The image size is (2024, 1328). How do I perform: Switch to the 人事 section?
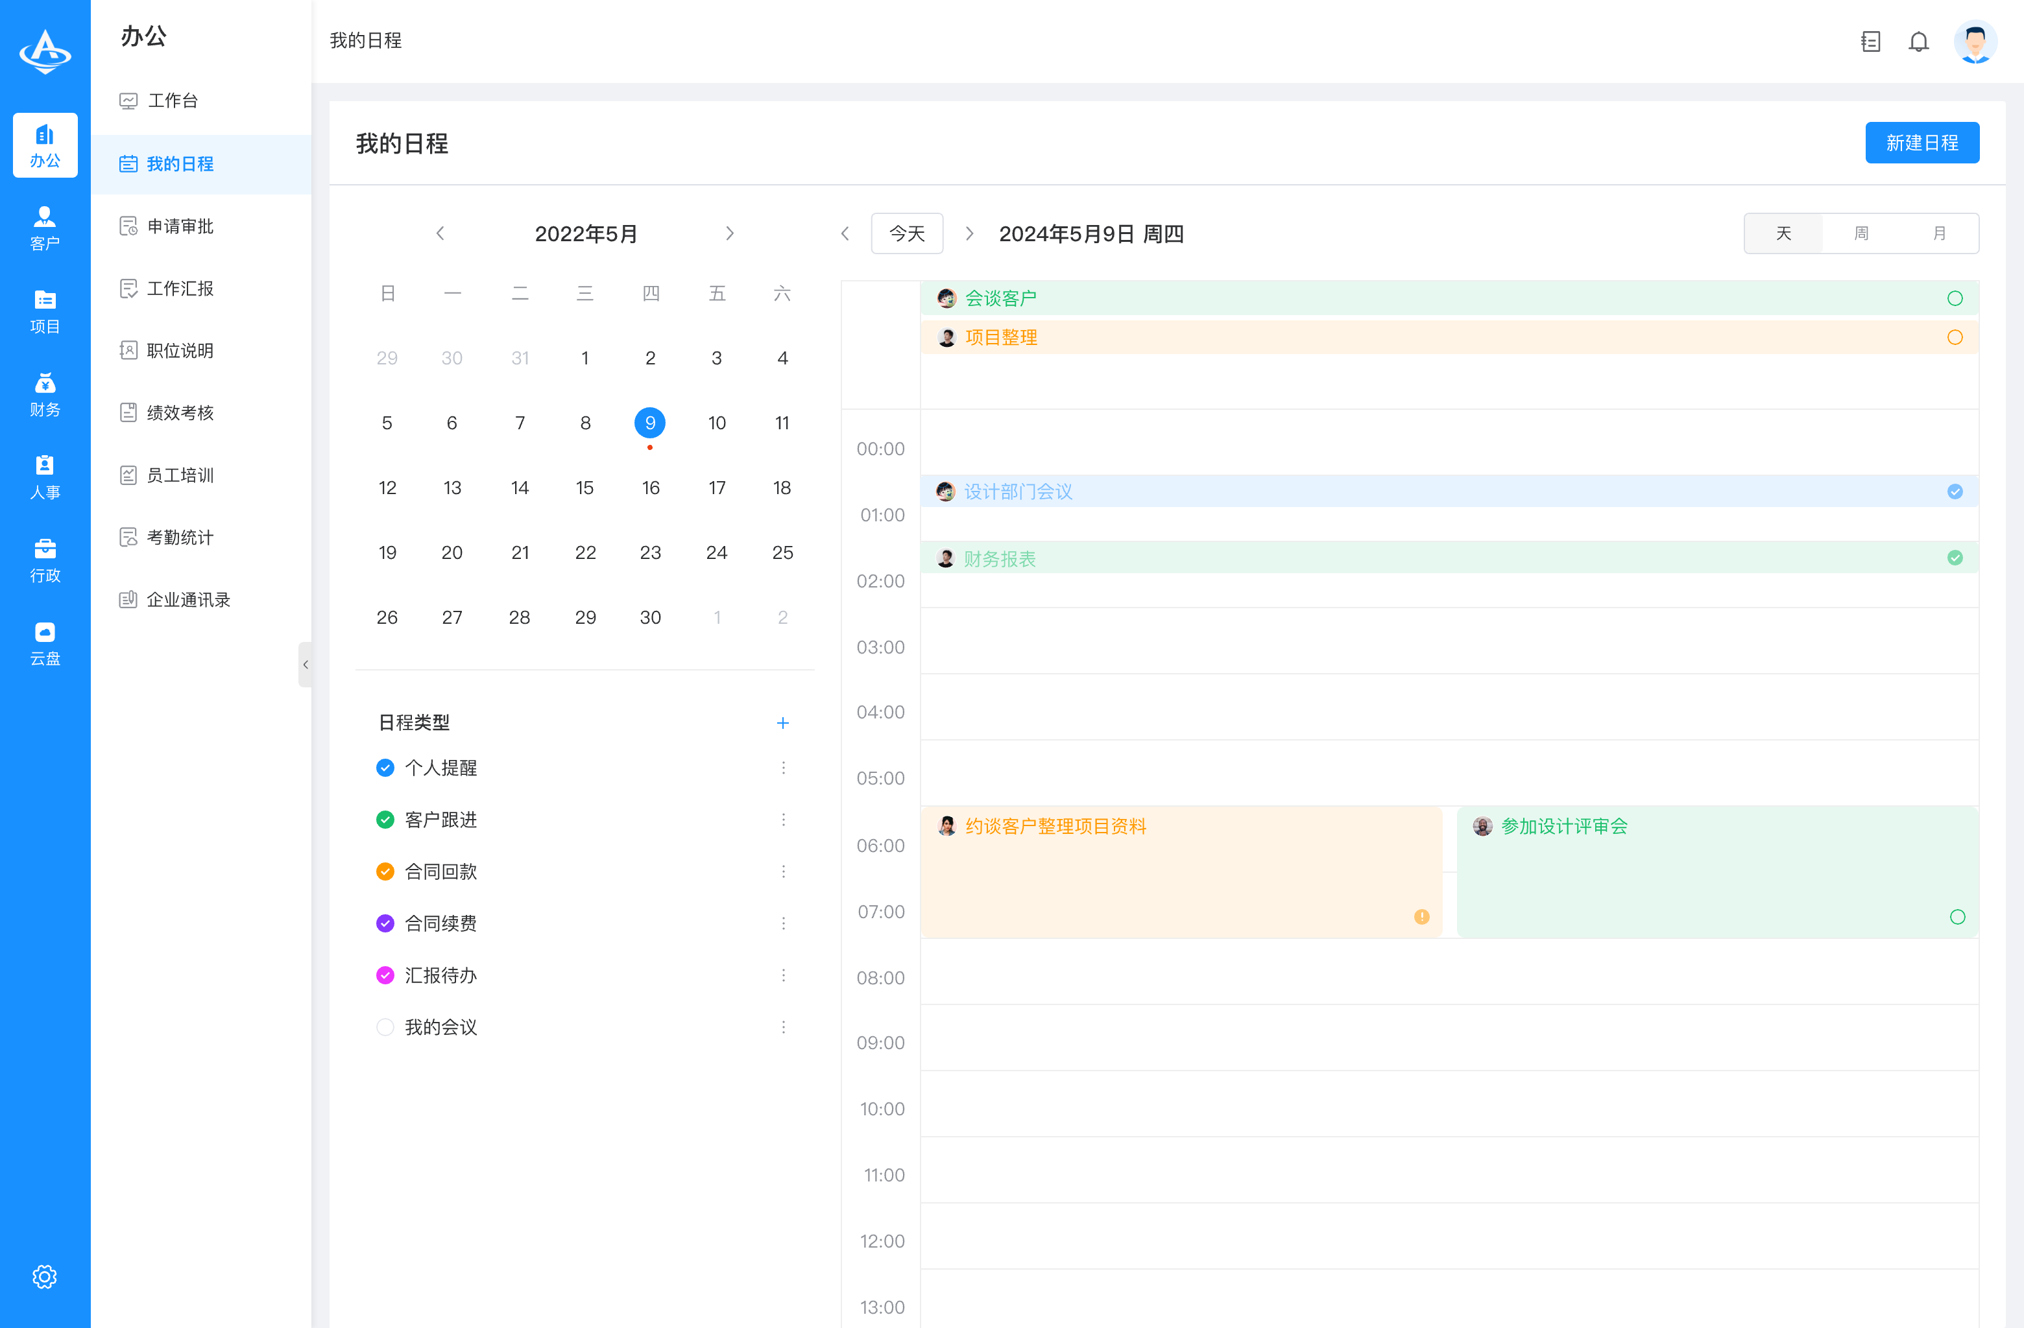(45, 476)
